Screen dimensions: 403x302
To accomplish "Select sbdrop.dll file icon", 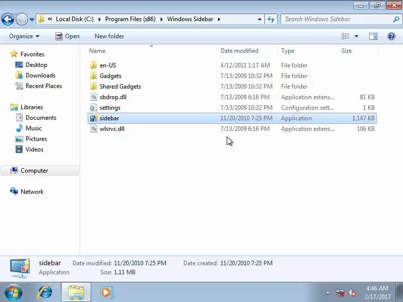I will click(94, 97).
